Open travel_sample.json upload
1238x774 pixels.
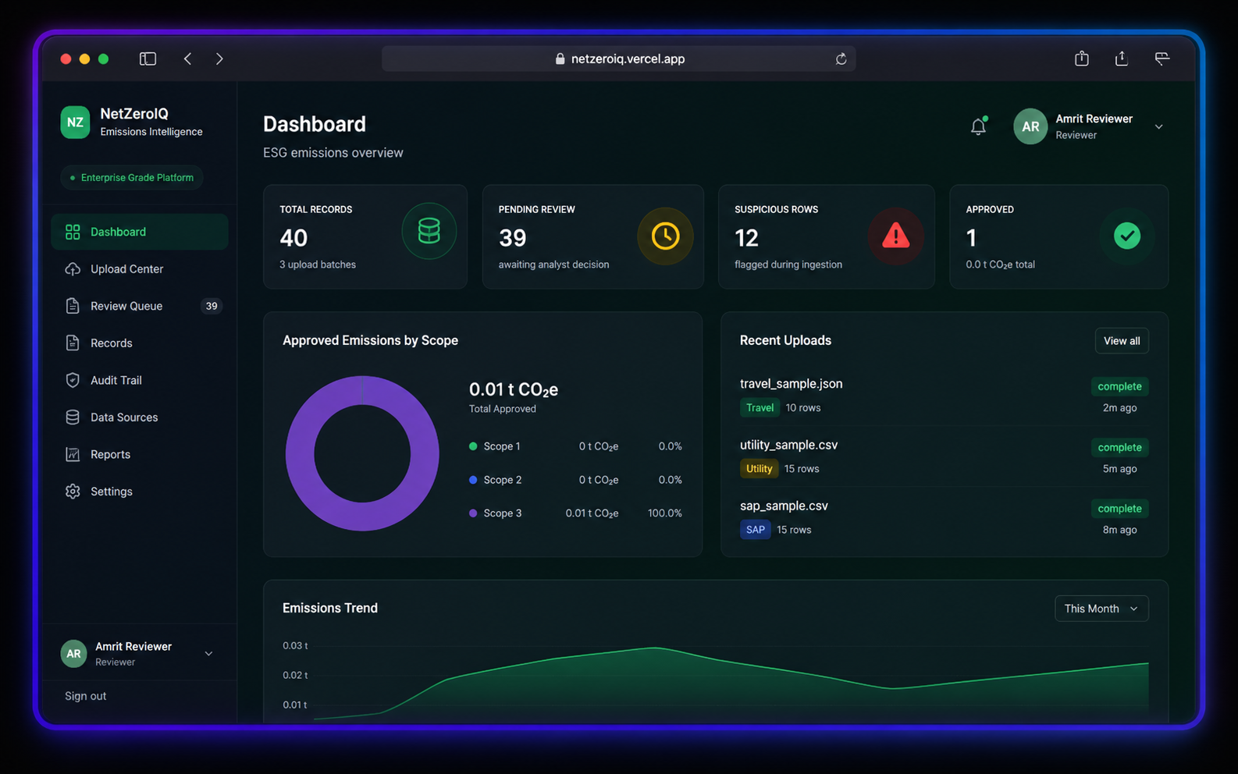point(791,384)
